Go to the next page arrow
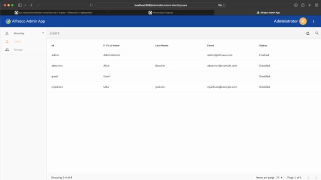This screenshot has width=321, height=180. pyautogui.click(x=316, y=177)
